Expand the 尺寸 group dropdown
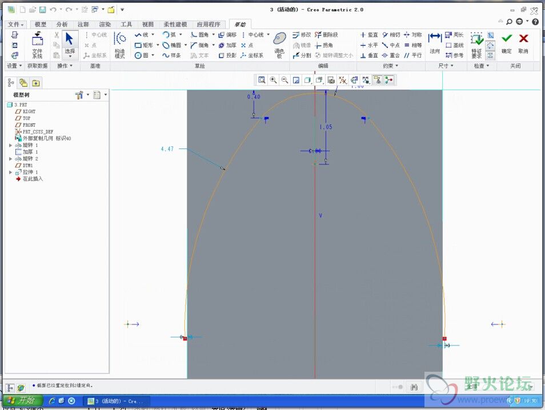 pyautogui.click(x=446, y=66)
